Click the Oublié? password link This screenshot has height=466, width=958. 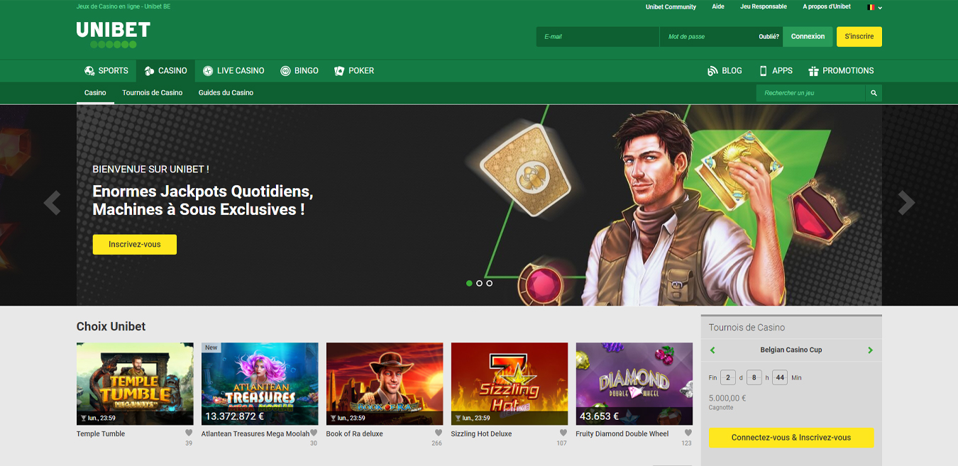tap(769, 37)
